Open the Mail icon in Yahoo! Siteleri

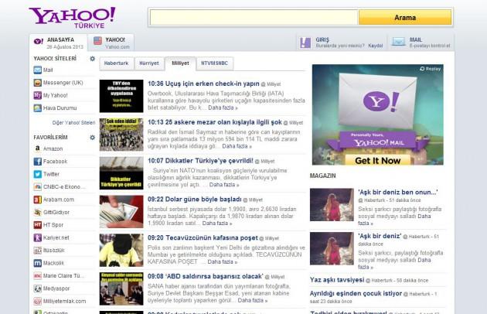37,70
